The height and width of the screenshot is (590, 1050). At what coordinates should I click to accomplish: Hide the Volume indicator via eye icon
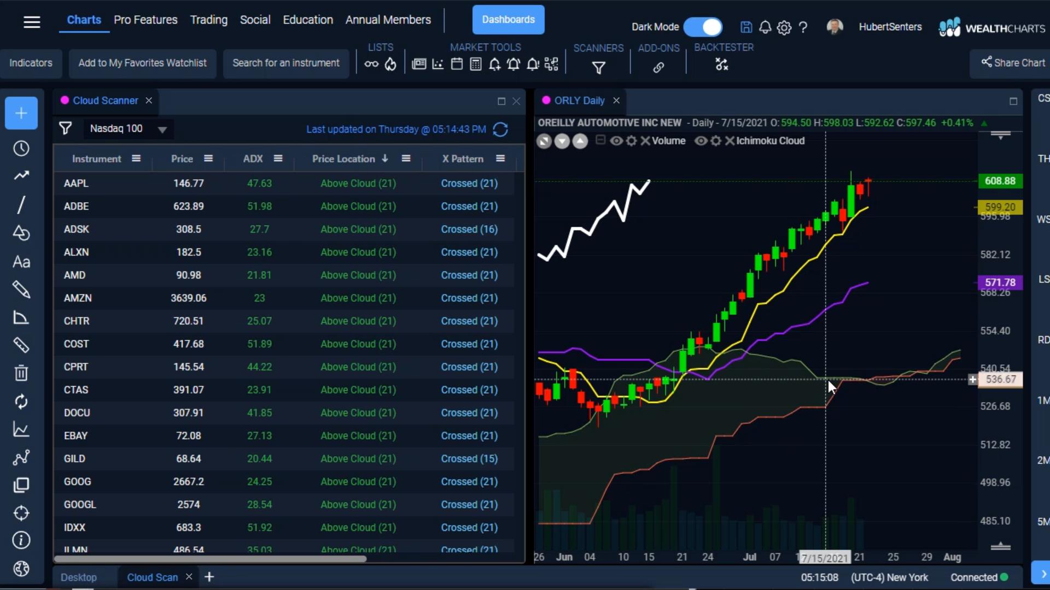click(x=616, y=141)
